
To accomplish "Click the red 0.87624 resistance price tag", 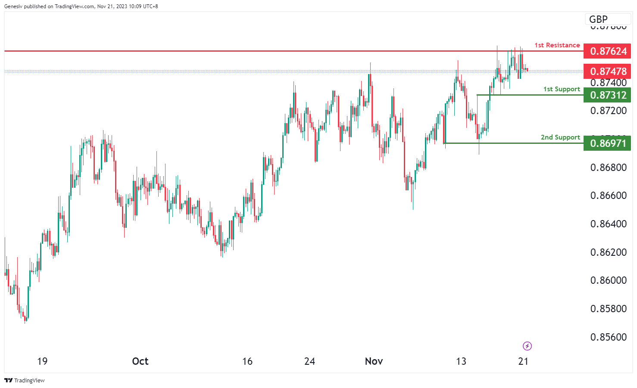I will pyautogui.click(x=608, y=51).
